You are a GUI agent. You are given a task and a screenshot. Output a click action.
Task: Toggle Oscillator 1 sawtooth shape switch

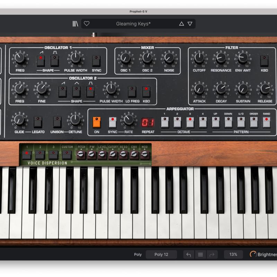coord(41,61)
